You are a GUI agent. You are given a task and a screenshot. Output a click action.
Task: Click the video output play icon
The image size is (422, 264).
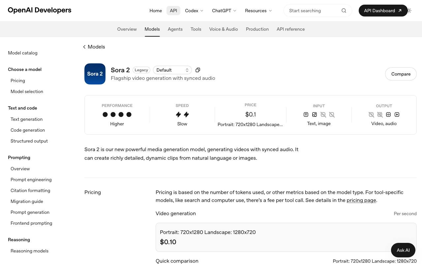(397, 115)
